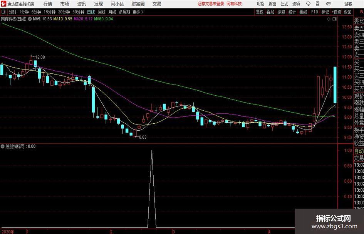Open the 发现 menu
This screenshot has height=234, width=364.
[99, 4]
